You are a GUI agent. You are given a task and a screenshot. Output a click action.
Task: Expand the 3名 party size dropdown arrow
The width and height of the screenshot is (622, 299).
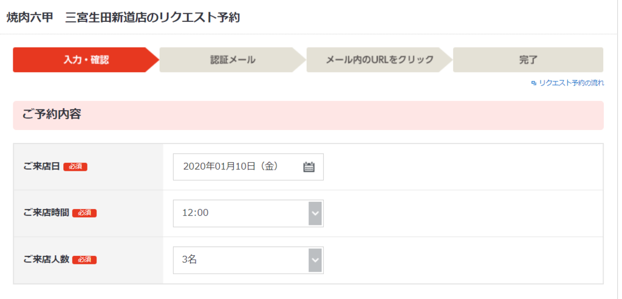coord(315,260)
